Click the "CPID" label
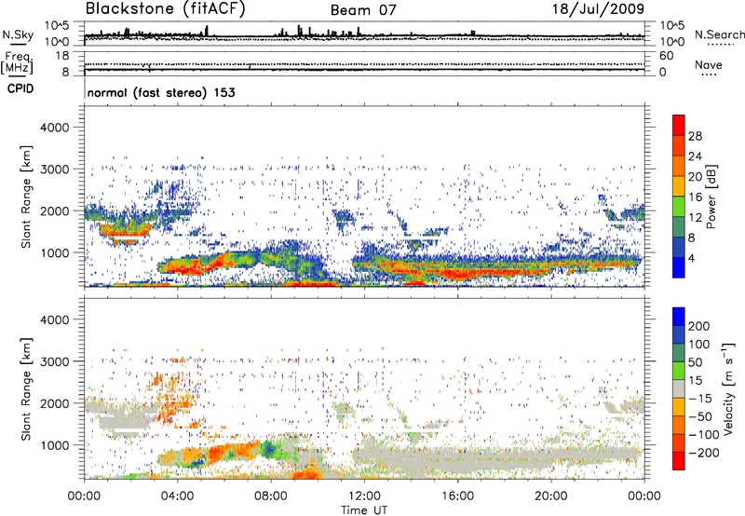Viewport: 745px width, 516px height. 20,88
